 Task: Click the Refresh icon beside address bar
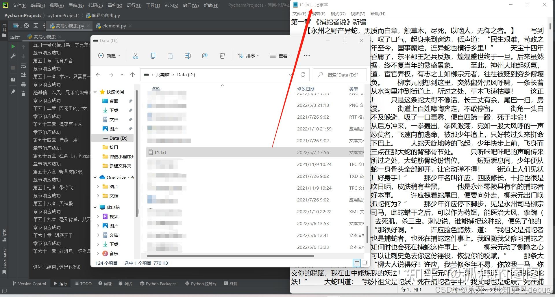point(303,74)
